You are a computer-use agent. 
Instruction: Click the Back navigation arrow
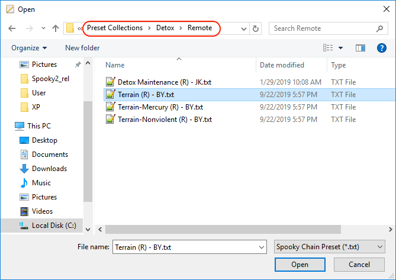(12, 28)
